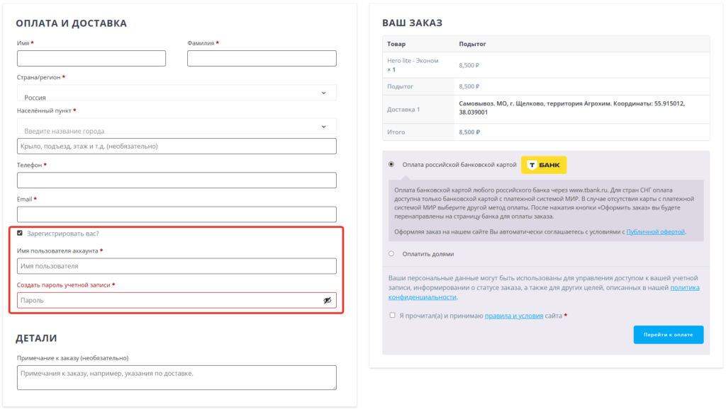Viewport: 726px width, 409px height.
Task: Select the 'Телефон' phone input field
Action: click(177, 180)
